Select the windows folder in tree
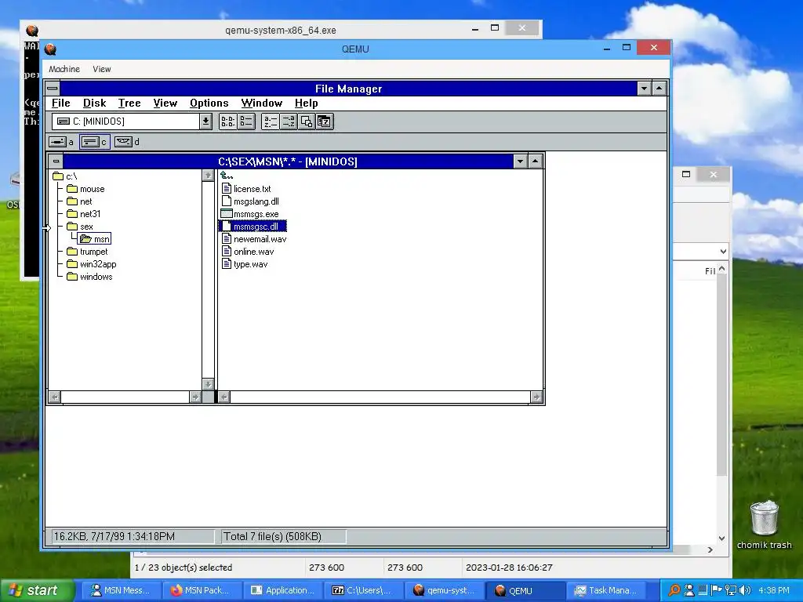The image size is (803, 602). [x=89, y=277]
